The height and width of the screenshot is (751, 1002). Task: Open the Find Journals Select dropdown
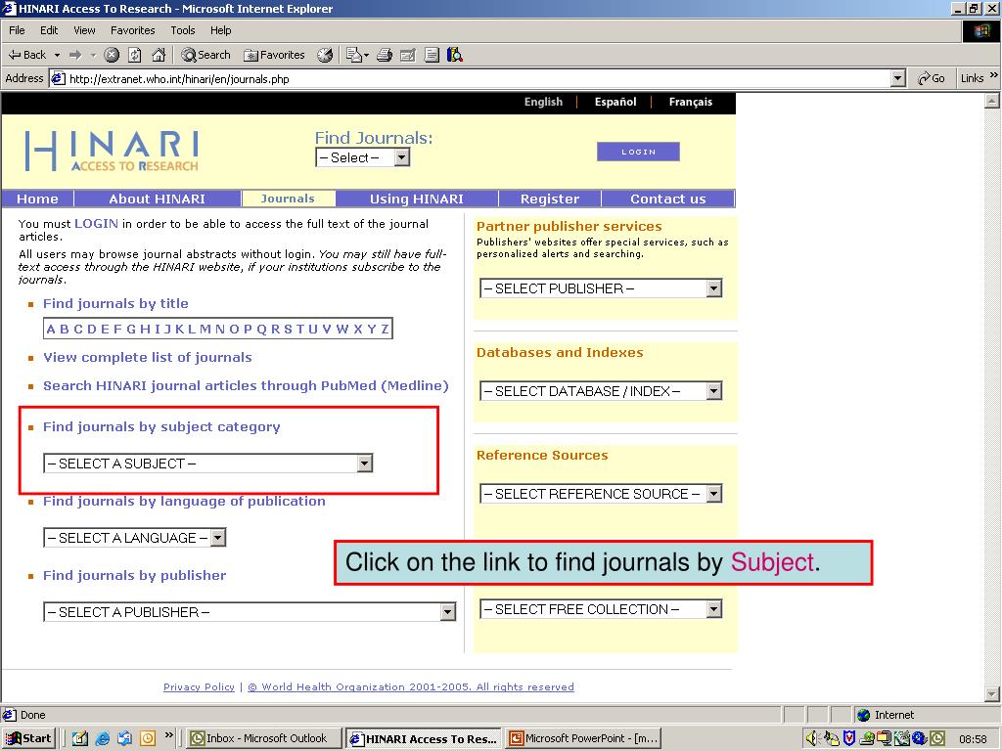362,157
